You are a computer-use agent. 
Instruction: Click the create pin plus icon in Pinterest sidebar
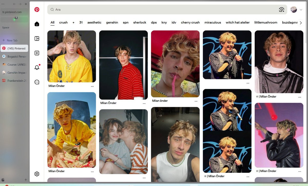click(x=37, y=53)
